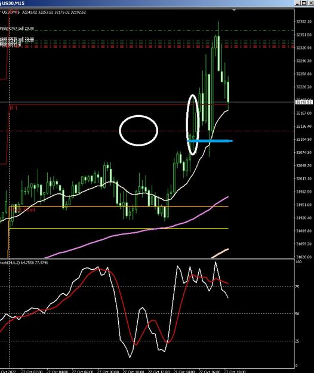Select the yellow horizontal support line

[118, 229]
